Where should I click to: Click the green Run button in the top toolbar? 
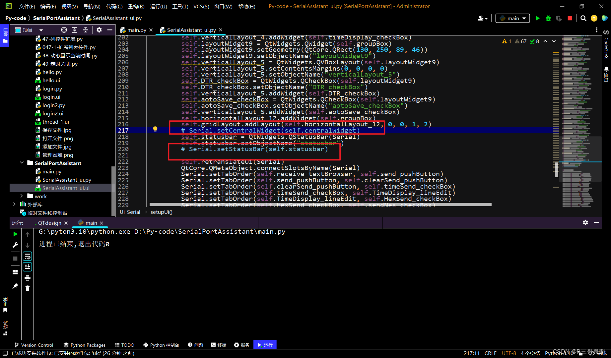(537, 18)
